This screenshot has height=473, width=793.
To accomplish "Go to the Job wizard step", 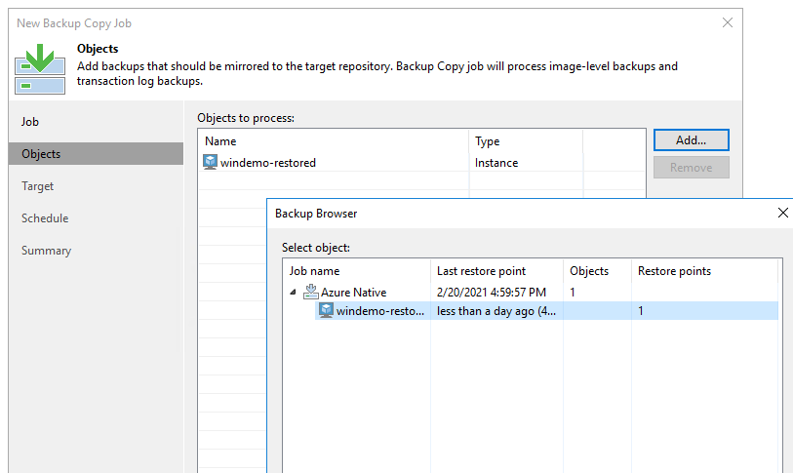I will [x=30, y=122].
